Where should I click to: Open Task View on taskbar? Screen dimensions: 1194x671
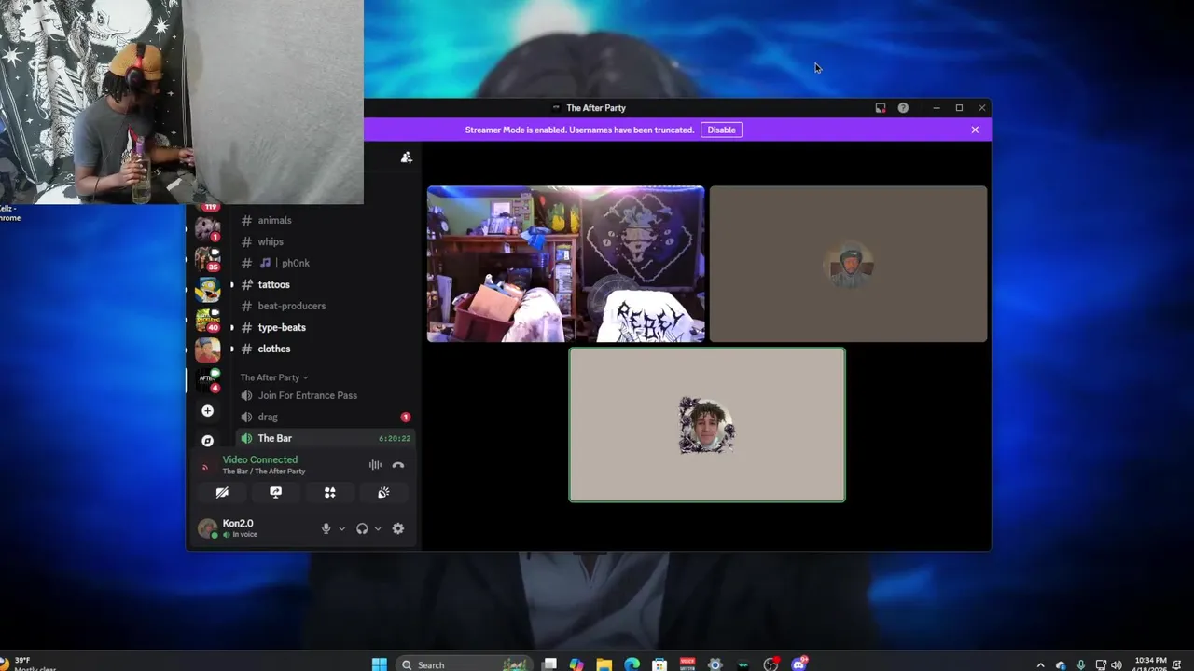[549, 664]
